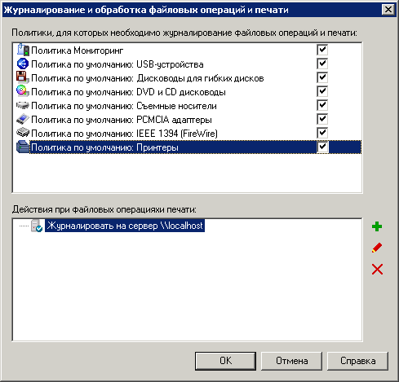
Task: Select Журналировать на сервер \\localhost tree item
Action: pos(125,226)
